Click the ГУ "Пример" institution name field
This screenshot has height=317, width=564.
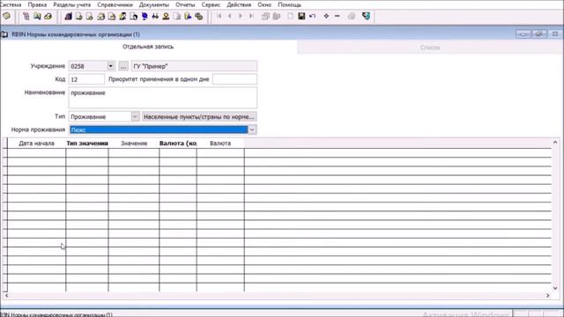coord(194,66)
